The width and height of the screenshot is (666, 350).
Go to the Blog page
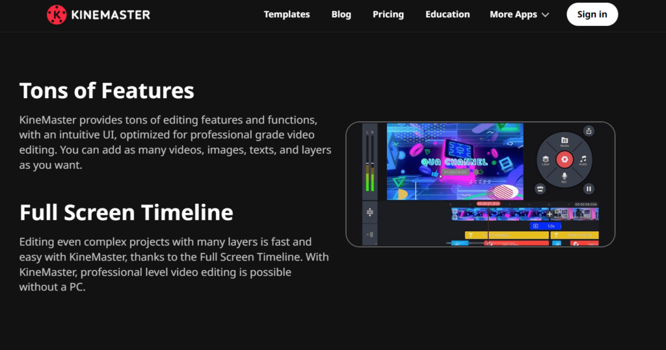(x=341, y=14)
